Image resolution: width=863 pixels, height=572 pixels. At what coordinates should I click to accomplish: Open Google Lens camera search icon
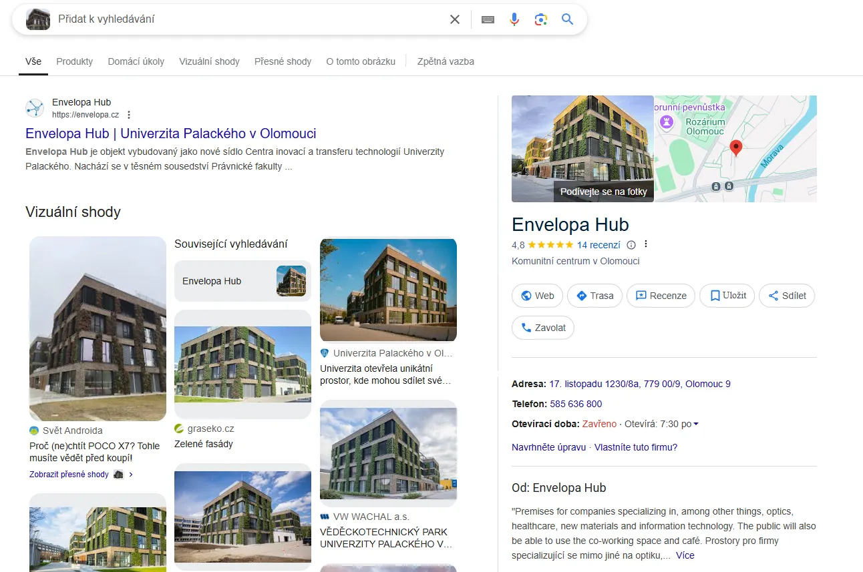541,19
